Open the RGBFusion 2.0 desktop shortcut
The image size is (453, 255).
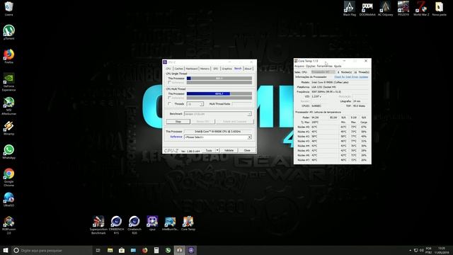pyautogui.click(x=8, y=225)
